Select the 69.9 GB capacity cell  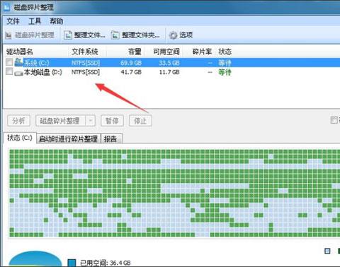click(131, 63)
